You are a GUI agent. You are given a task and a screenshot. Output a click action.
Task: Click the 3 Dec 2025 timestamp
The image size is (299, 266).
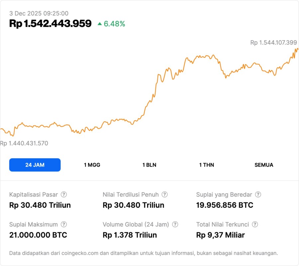coord(39,13)
